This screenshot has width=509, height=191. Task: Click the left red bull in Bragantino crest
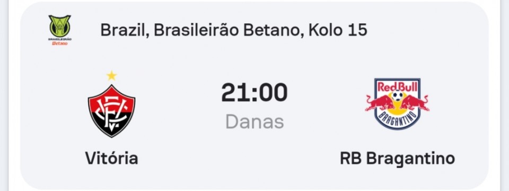click(380, 103)
